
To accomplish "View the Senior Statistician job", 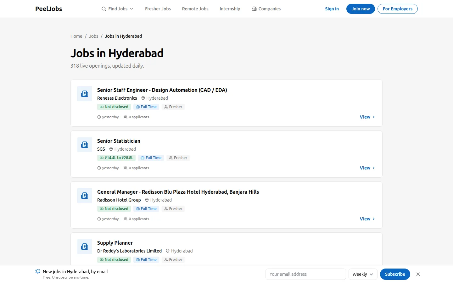I will pos(367,168).
